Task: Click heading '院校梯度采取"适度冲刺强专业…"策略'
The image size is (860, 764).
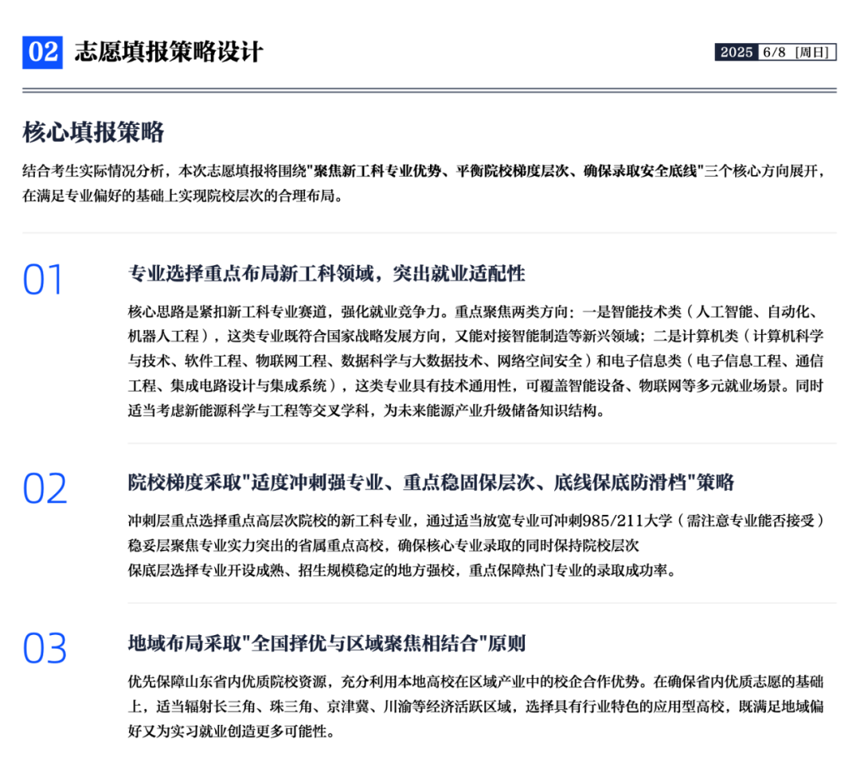Action: tap(431, 482)
